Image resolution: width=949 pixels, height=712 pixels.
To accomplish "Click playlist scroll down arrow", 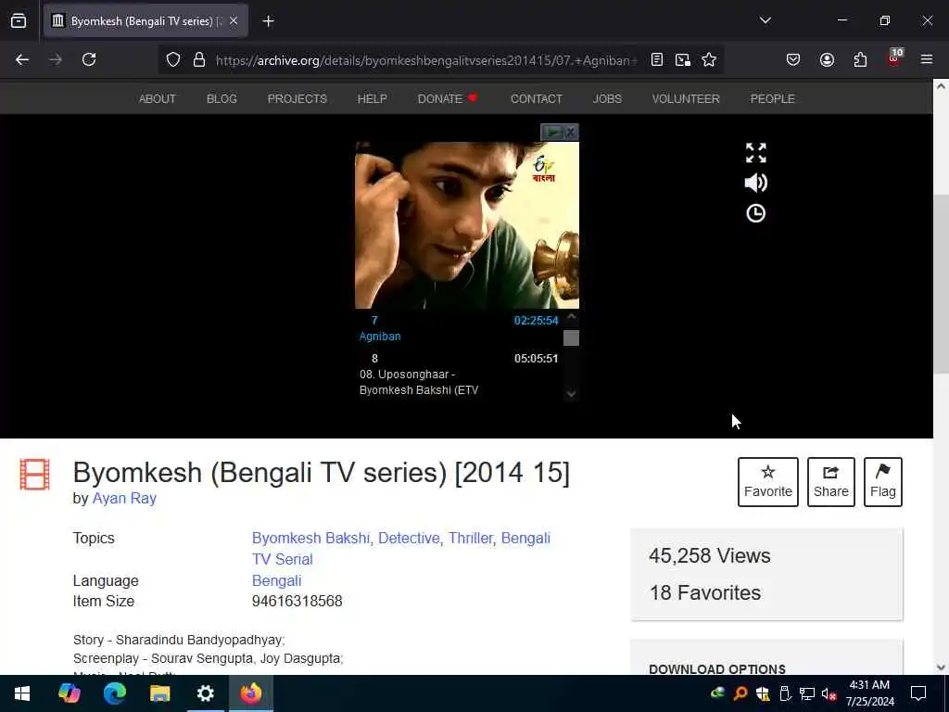I will (571, 393).
